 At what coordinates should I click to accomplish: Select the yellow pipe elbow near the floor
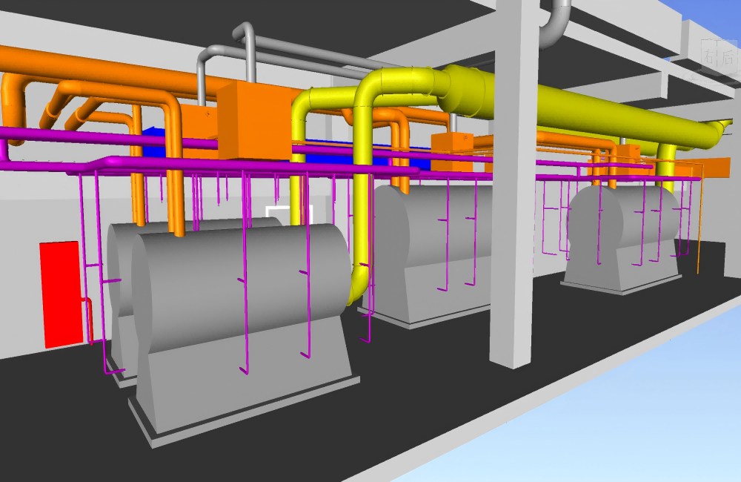pyautogui.click(x=357, y=285)
